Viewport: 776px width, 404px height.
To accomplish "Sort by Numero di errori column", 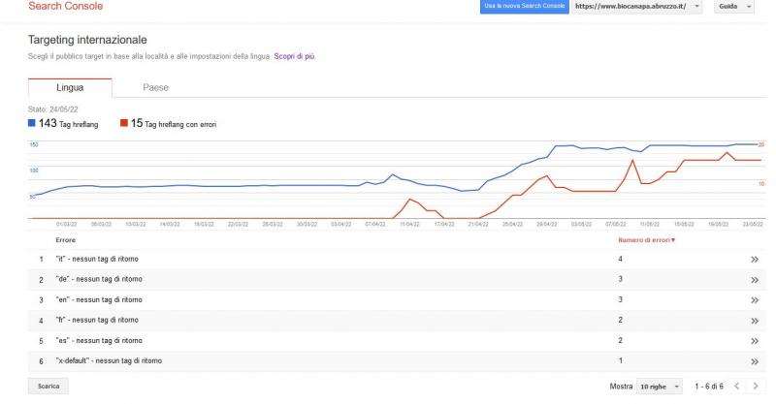I will 646,239.
